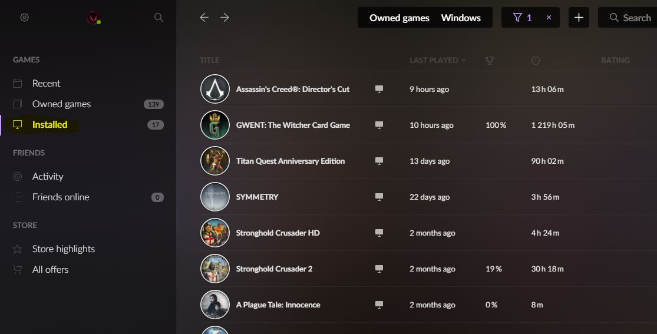This screenshot has height=334, width=657.
Task: Click the Owned games sidebar icon
Action: coord(17,104)
